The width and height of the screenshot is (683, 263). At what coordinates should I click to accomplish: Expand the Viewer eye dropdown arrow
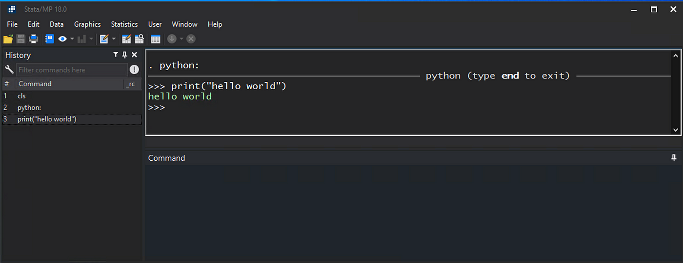click(72, 39)
